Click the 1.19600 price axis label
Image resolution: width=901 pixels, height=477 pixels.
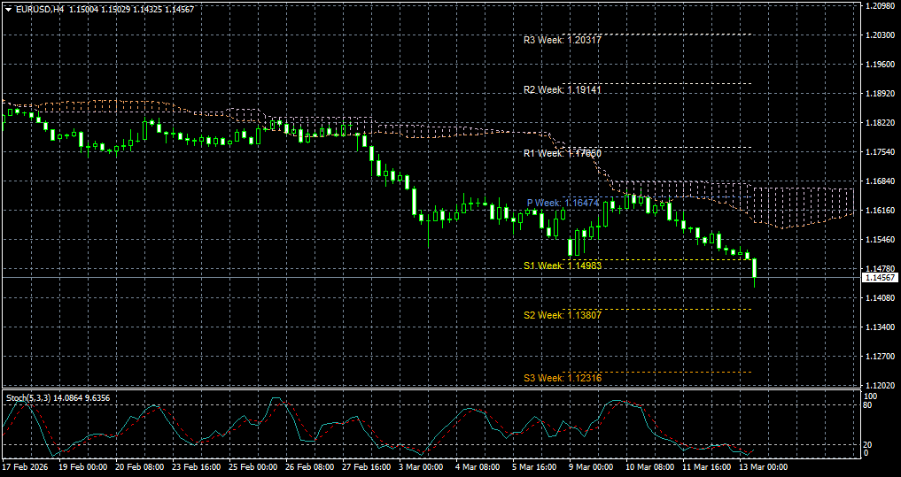click(x=879, y=65)
